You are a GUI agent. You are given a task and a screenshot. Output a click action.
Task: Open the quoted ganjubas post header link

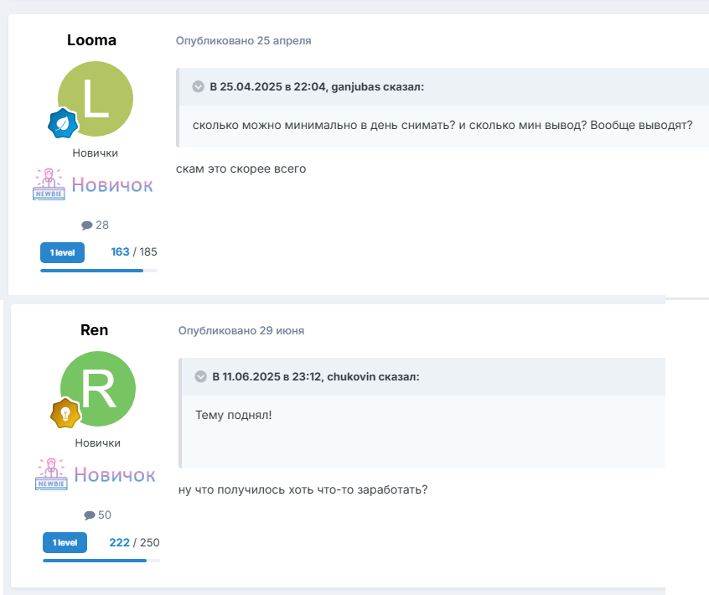[x=317, y=86]
